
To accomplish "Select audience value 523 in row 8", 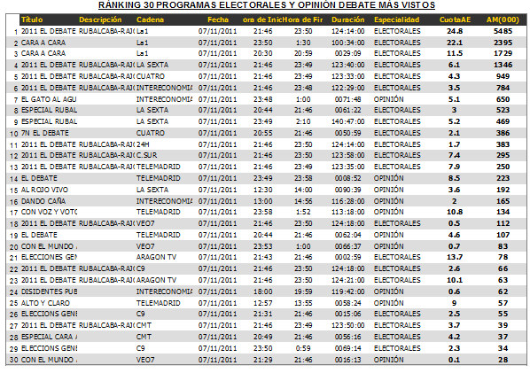I will [x=503, y=110].
